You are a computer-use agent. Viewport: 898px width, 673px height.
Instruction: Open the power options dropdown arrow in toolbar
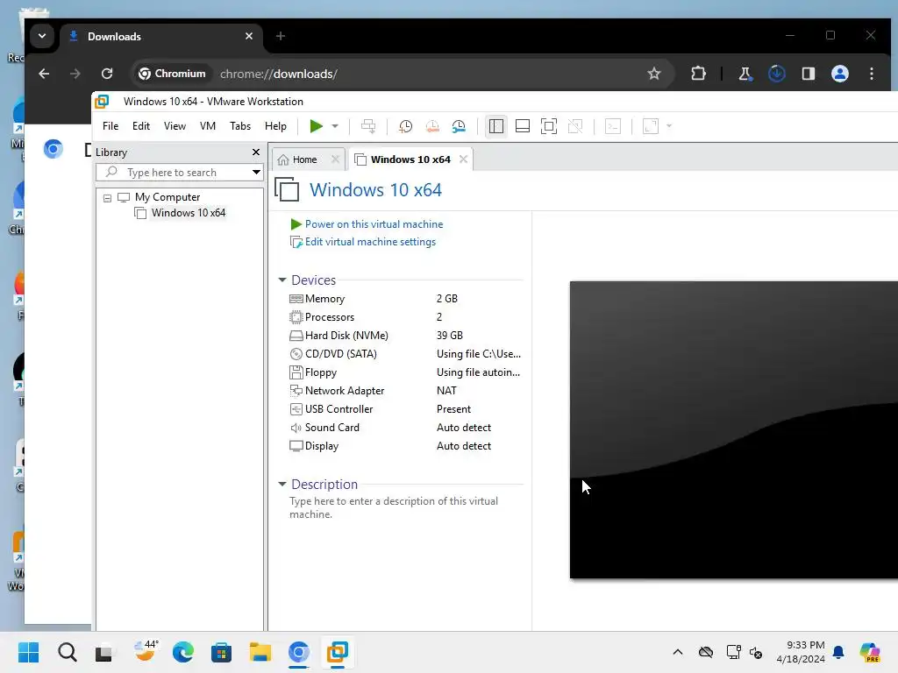click(335, 126)
